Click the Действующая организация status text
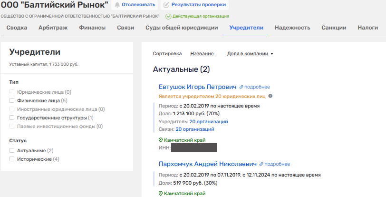Screen dimensions: 386x197 point(201,17)
